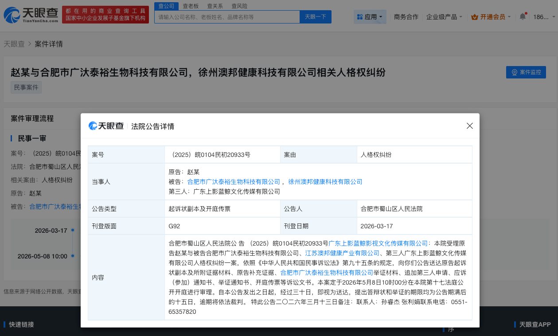Switch to the 查风险 search tab
The width and height of the screenshot is (558, 336).
tap(239, 6)
